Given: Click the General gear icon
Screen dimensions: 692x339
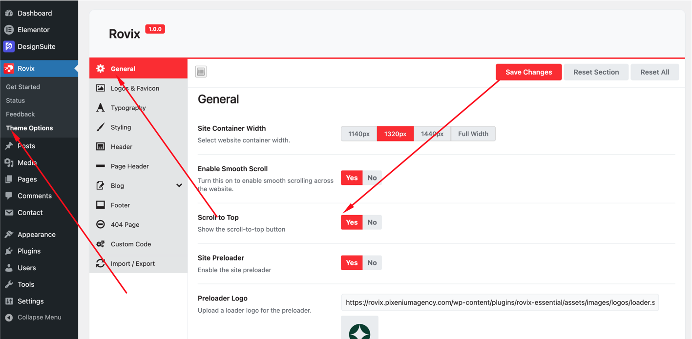Looking at the screenshot, I should pos(101,69).
